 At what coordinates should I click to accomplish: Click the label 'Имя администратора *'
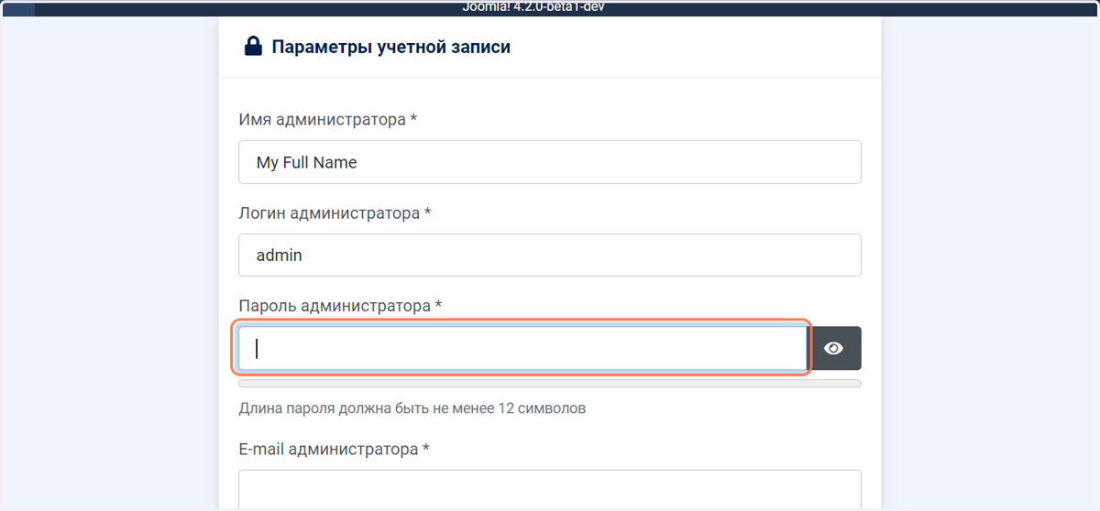click(328, 120)
